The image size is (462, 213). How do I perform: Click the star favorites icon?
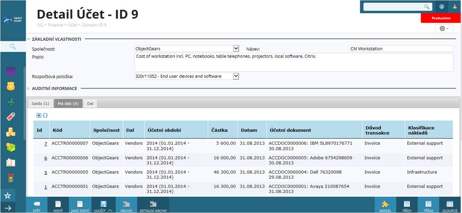(x=8, y=196)
